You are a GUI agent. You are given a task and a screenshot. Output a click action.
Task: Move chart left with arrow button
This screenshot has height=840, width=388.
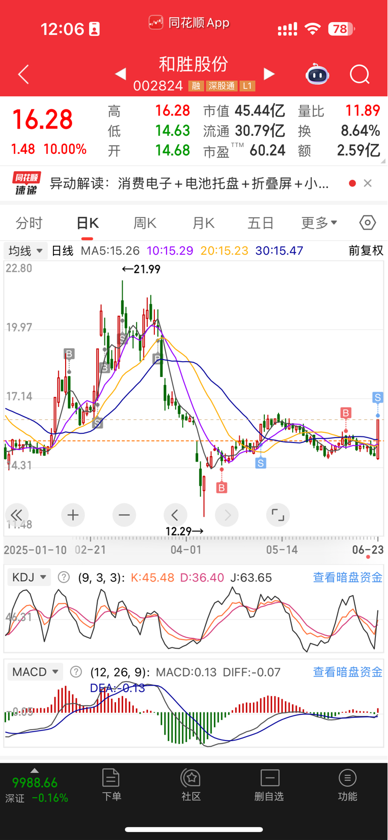[x=176, y=515]
